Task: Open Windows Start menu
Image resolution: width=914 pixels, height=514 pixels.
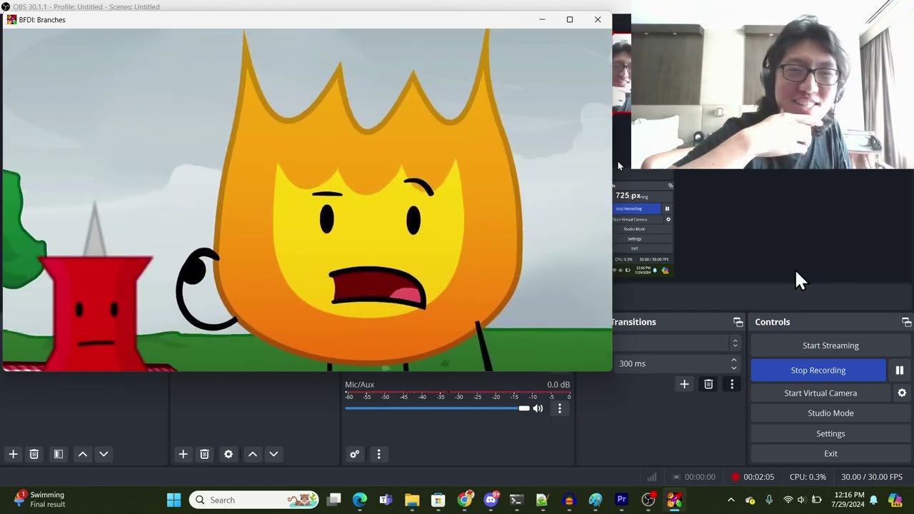Action: coord(174,500)
